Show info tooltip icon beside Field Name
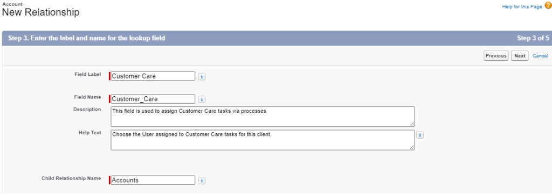Viewport: 552px width, 194px height. [202, 99]
